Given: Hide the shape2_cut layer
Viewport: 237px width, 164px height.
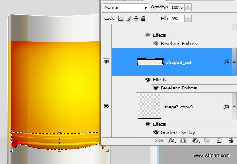Looking at the screenshot, I should coord(106,62).
